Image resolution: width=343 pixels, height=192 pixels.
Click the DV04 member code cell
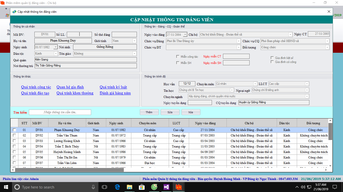point(39,146)
